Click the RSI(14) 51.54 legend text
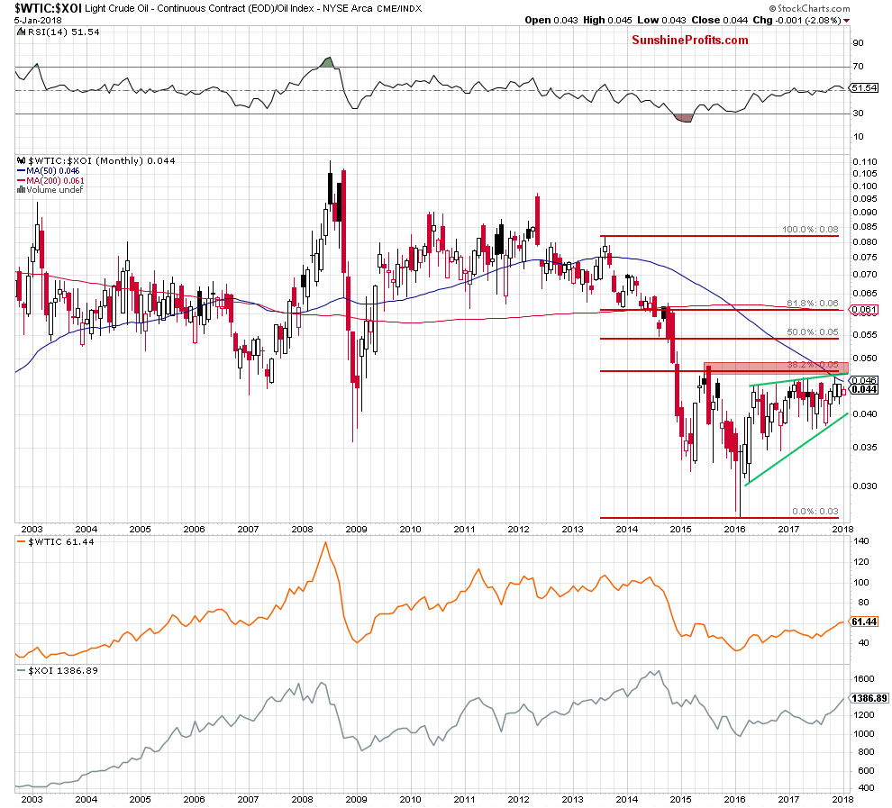Viewport: 892px width, 808px height. [x=63, y=32]
